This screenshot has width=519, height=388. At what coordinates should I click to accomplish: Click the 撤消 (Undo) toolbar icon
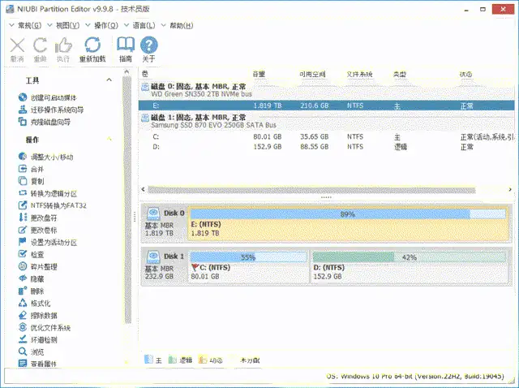click(17, 45)
